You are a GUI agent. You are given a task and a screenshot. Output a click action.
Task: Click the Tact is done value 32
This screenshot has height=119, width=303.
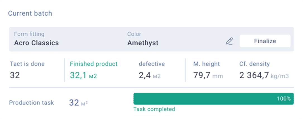tap(15, 76)
